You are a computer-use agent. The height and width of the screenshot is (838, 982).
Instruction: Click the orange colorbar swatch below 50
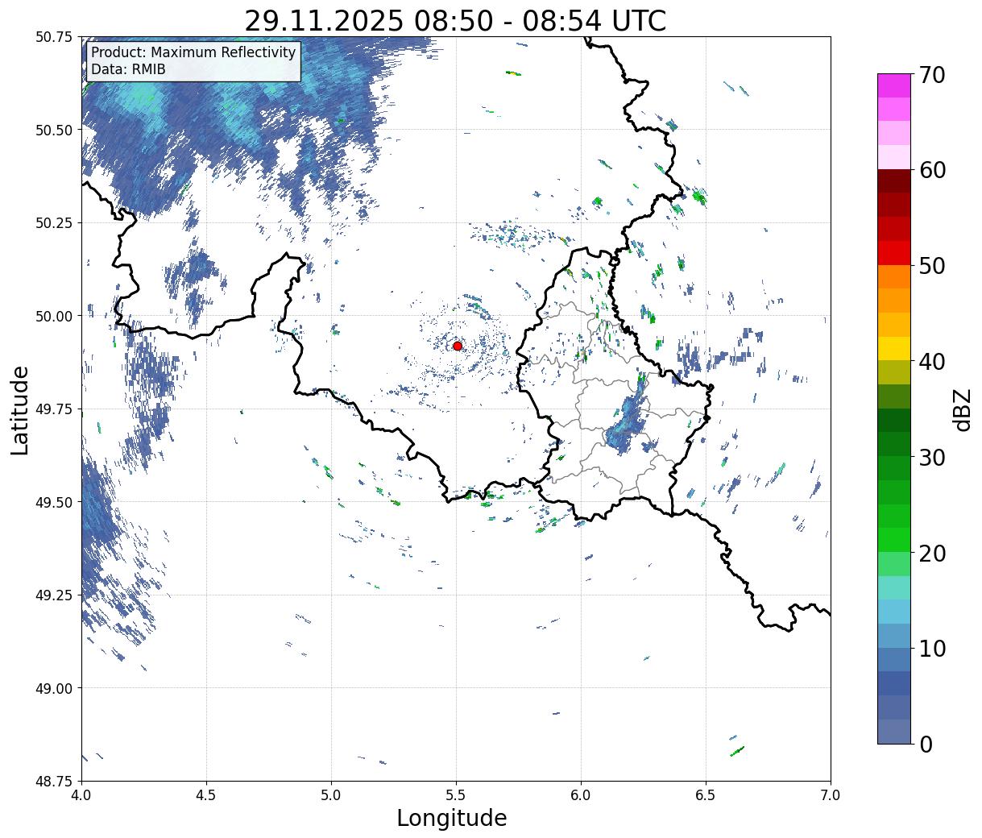(x=894, y=277)
